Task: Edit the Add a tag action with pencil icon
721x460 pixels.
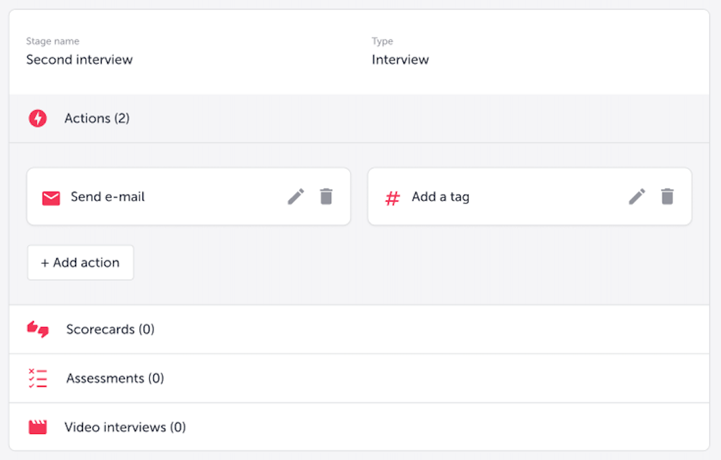Action: tap(636, 197)
